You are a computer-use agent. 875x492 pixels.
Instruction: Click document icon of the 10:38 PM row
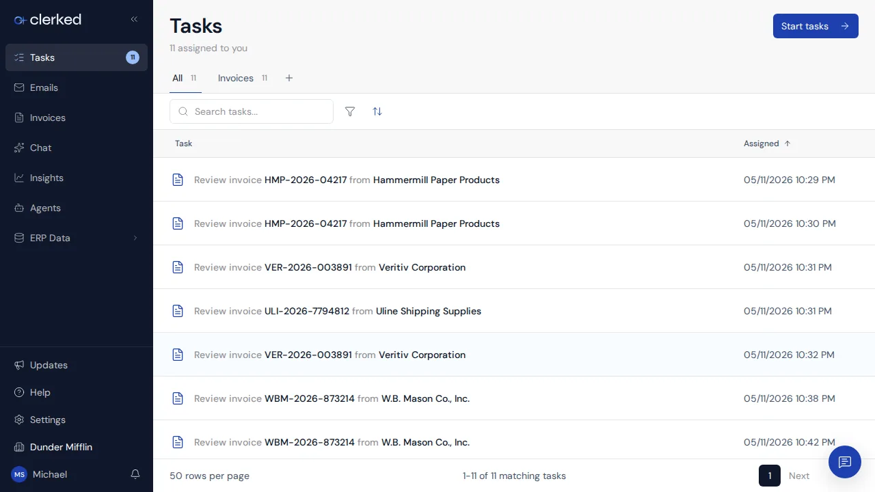pos(178,398)
